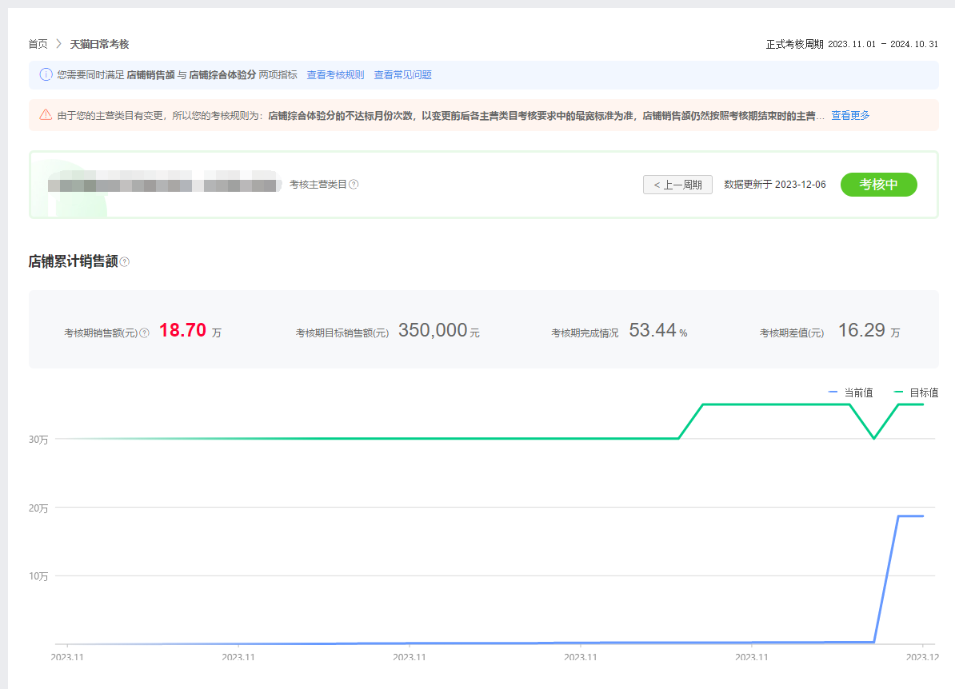This screenshot has height=689, width=955.
Task: Click help icon next to 考核期销售额(元)
Action: [x=145, y=333]
